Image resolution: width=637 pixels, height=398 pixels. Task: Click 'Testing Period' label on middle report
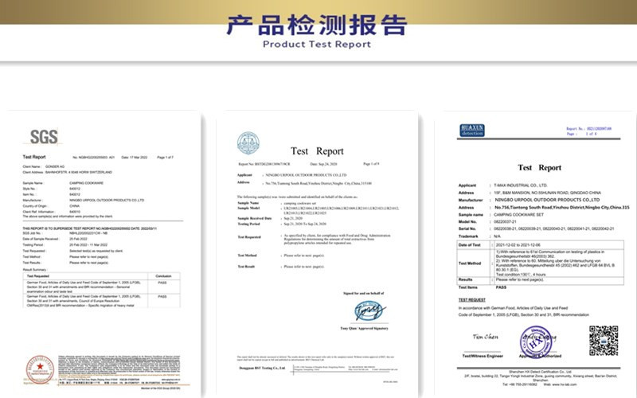click(x=248, y=224)
